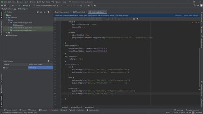Open the Project side tool tab
The width and height of the screenshot is (203, 114).
point(1,15)
